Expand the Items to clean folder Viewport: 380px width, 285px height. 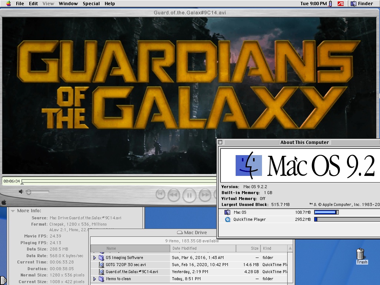[95, 279]
